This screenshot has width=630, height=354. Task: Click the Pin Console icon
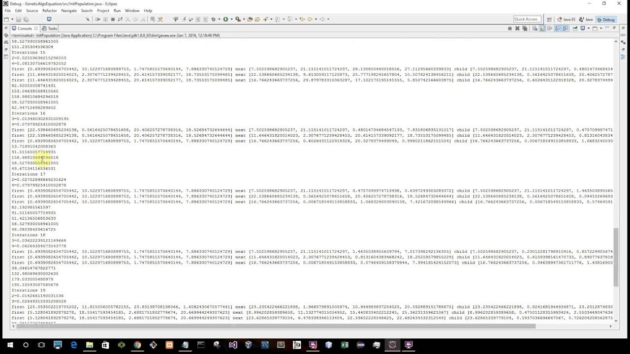click(x=575, y=29)
